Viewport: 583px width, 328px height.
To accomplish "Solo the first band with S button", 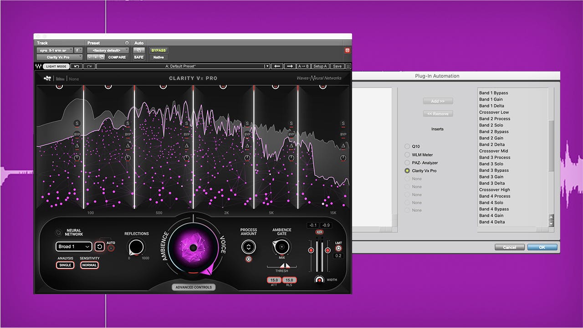I will 77,123.
